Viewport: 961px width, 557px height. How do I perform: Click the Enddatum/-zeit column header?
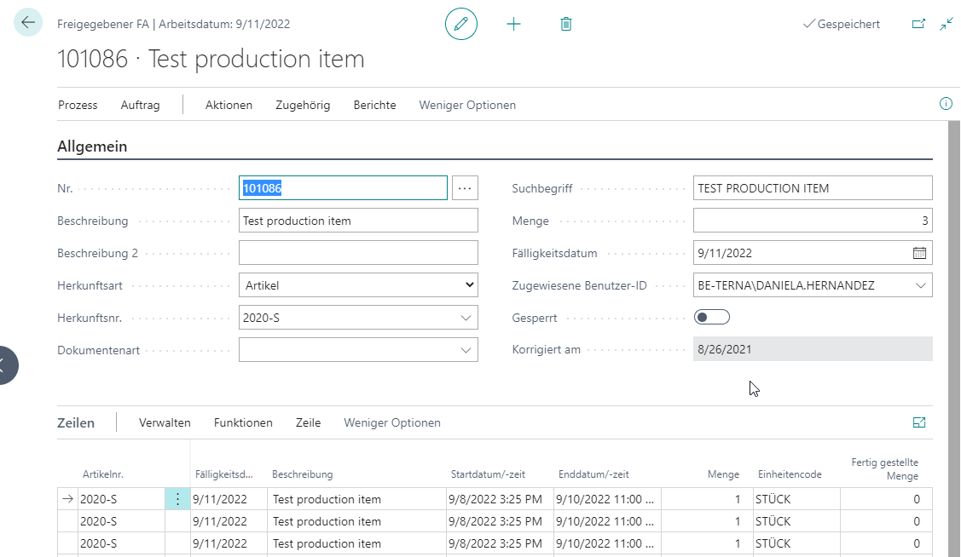tap(593, 474)
